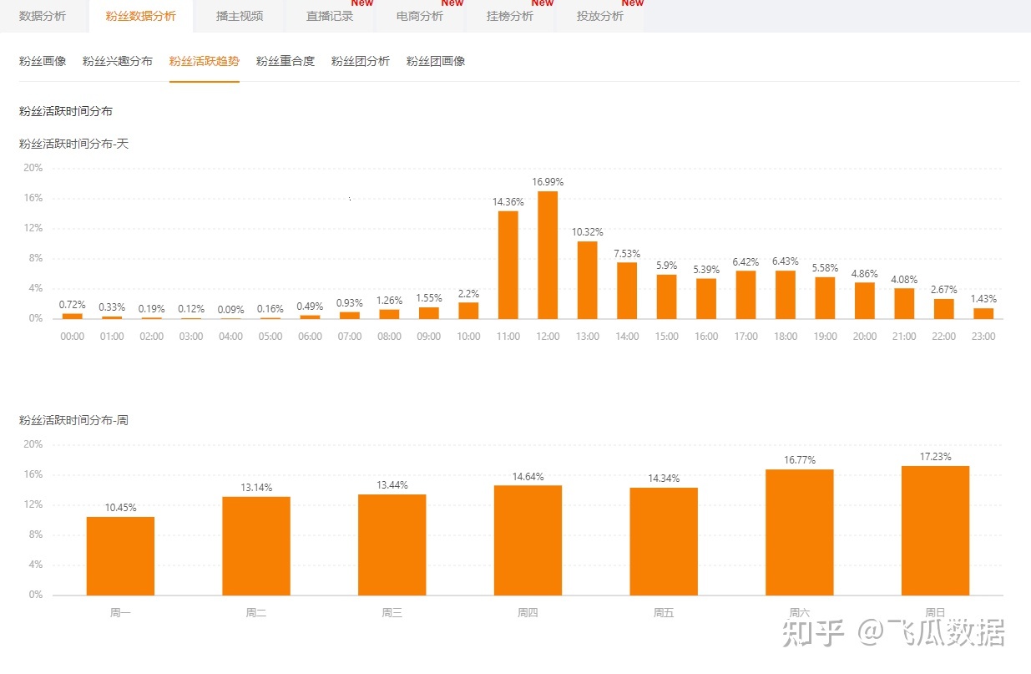Click the 周一 bar showing 10.45%
The width and height of the screenshot is (1031, 674).
click(x=120, y=556)
